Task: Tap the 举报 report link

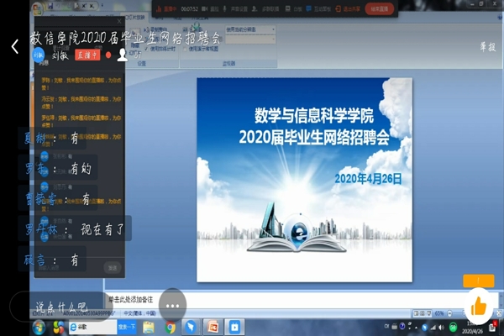Action: click(487, 47)
